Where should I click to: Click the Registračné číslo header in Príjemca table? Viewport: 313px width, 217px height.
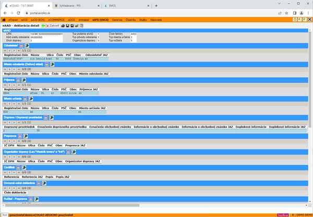16,89
